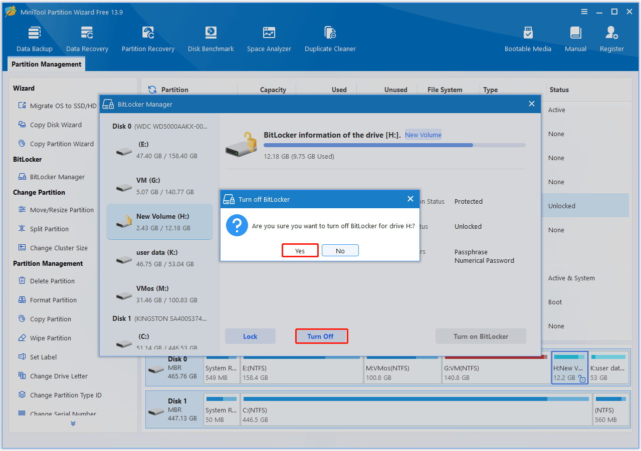Choose Format Partition
641x451 pixels.
point(47,300)
